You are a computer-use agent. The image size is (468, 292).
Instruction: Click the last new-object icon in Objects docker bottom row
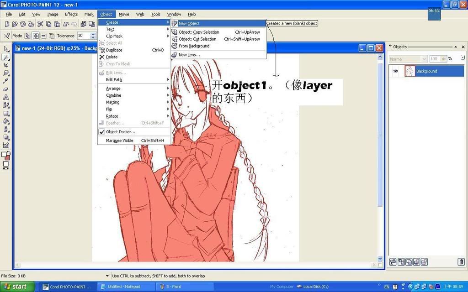(x=424, y=261)
